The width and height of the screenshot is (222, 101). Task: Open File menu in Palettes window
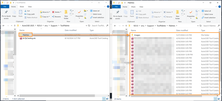pos(116,7)
